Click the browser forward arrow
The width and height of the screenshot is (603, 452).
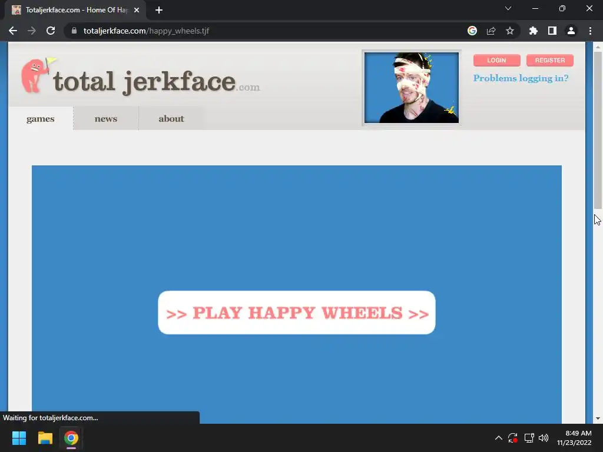(x=32, y=31)
